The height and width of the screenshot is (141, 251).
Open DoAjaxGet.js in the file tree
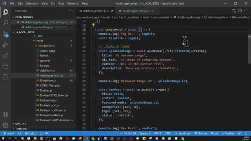(48, 100)
